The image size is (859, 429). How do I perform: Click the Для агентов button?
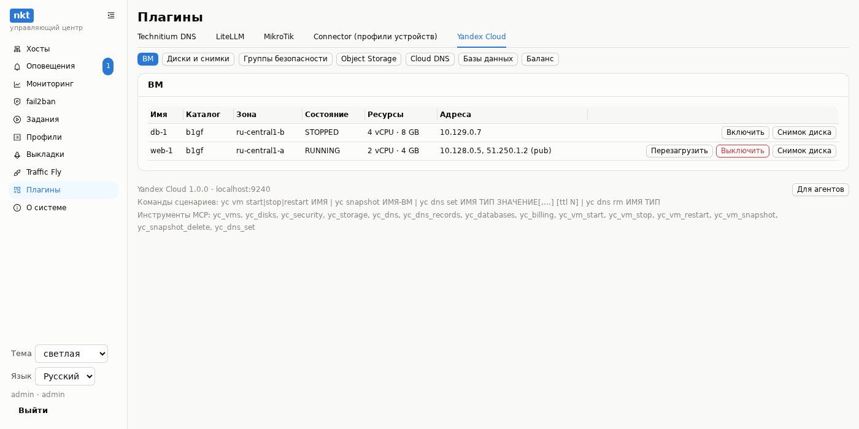[820, 189]
